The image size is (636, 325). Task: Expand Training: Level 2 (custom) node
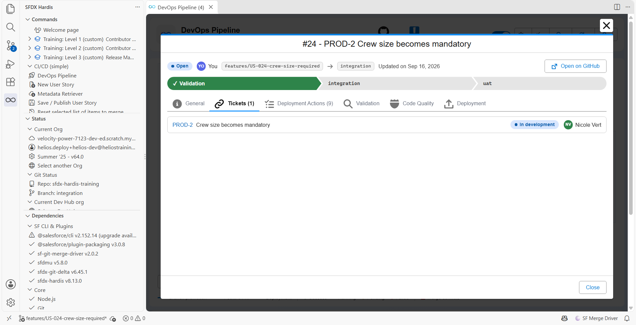tap(30, 48)
